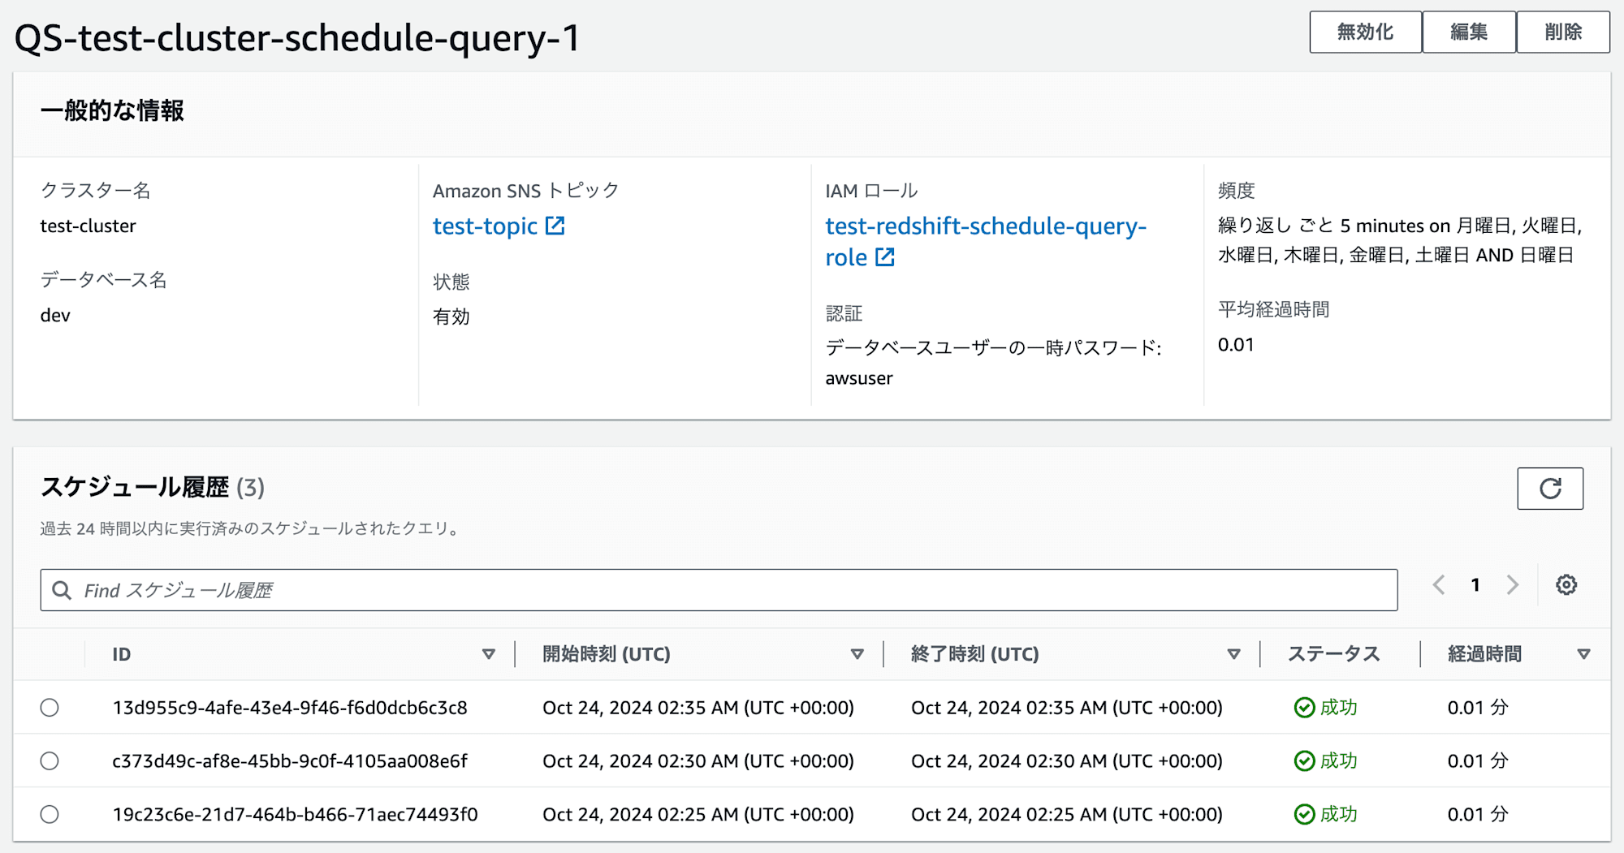Click the search magnifier icon
This screenshot has width=1624, height=853.
coord(62,590)
